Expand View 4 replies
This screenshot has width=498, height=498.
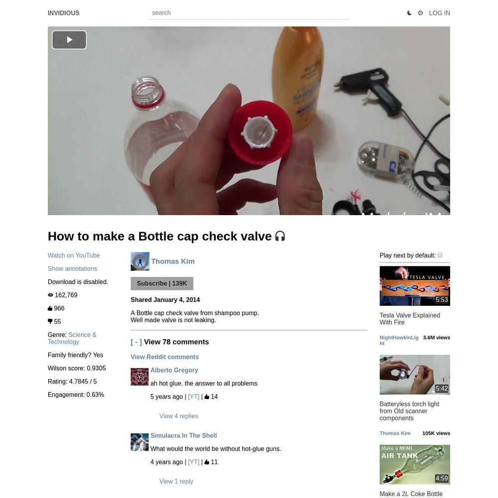coord(178,416)
